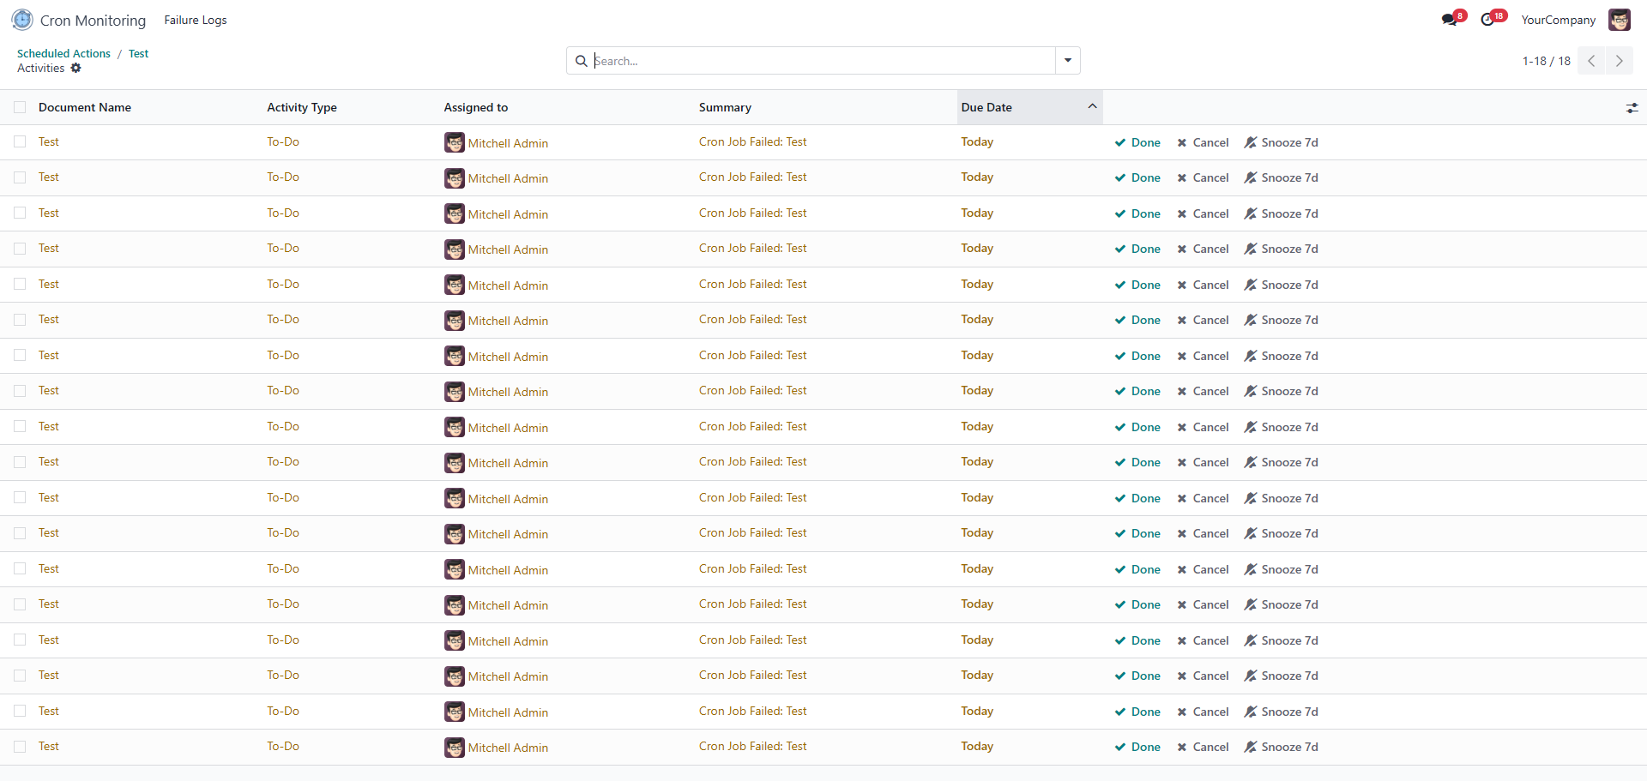The width and height of the screenshot is (1647, 781).
Task: Click the Today due date in the first row
Action: (x=977, y=141)
